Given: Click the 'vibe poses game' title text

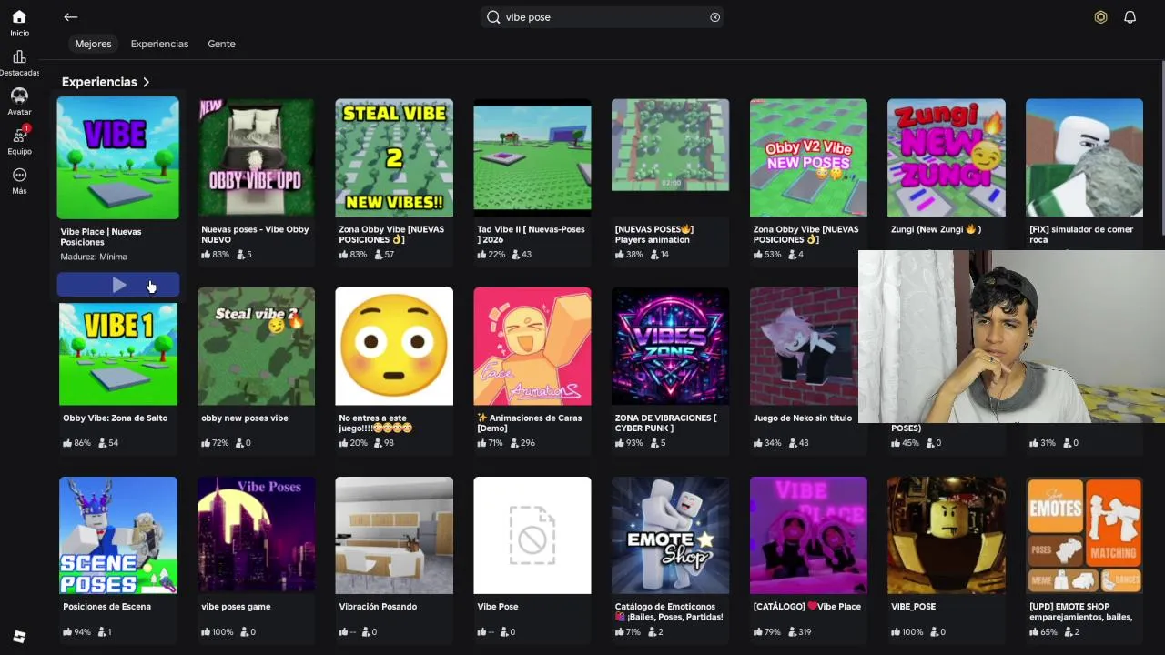Looking at the screenshot, I should (x=236, y=607).
